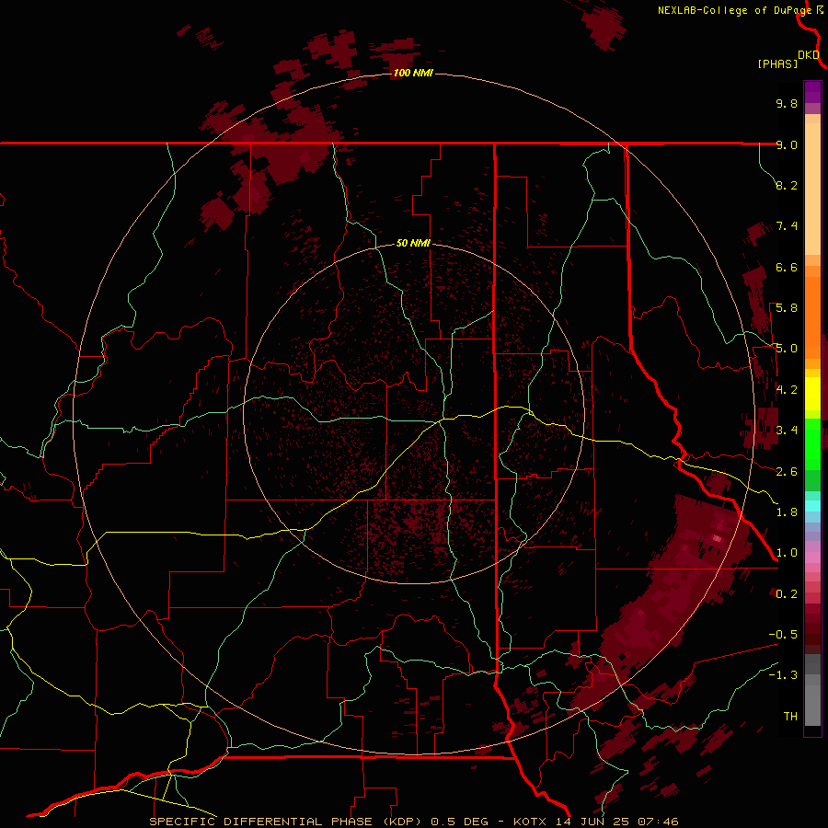Click the 9.0 value on color scale
The height and width of the screenshot is (828, 828).
tap(787, 144)
